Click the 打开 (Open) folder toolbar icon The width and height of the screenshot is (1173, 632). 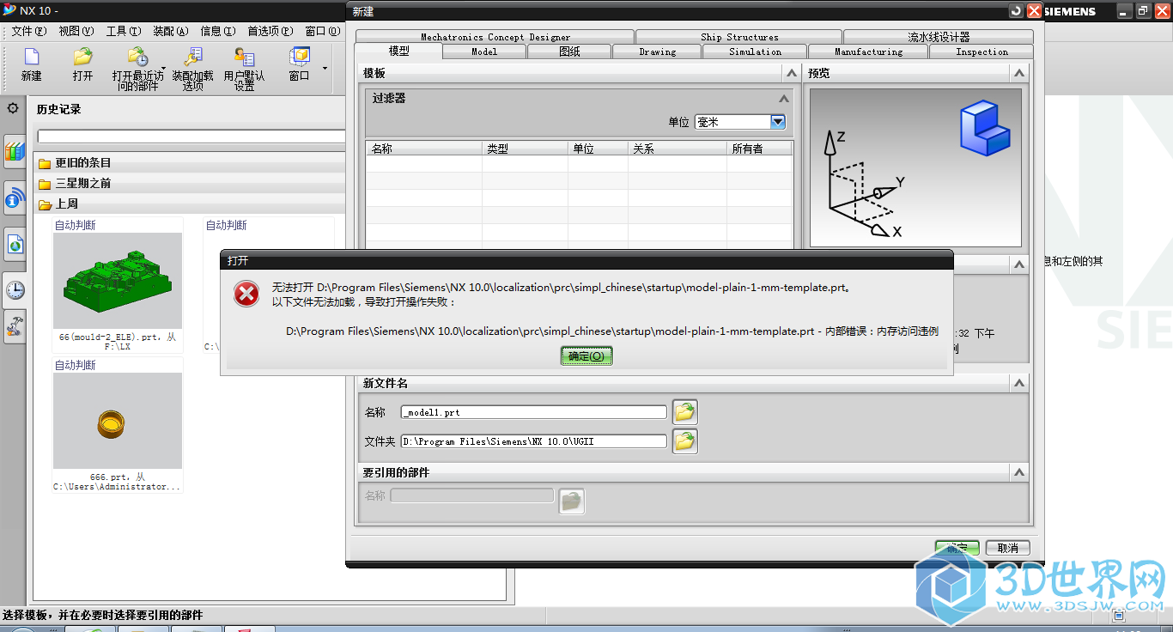point(82,66)
